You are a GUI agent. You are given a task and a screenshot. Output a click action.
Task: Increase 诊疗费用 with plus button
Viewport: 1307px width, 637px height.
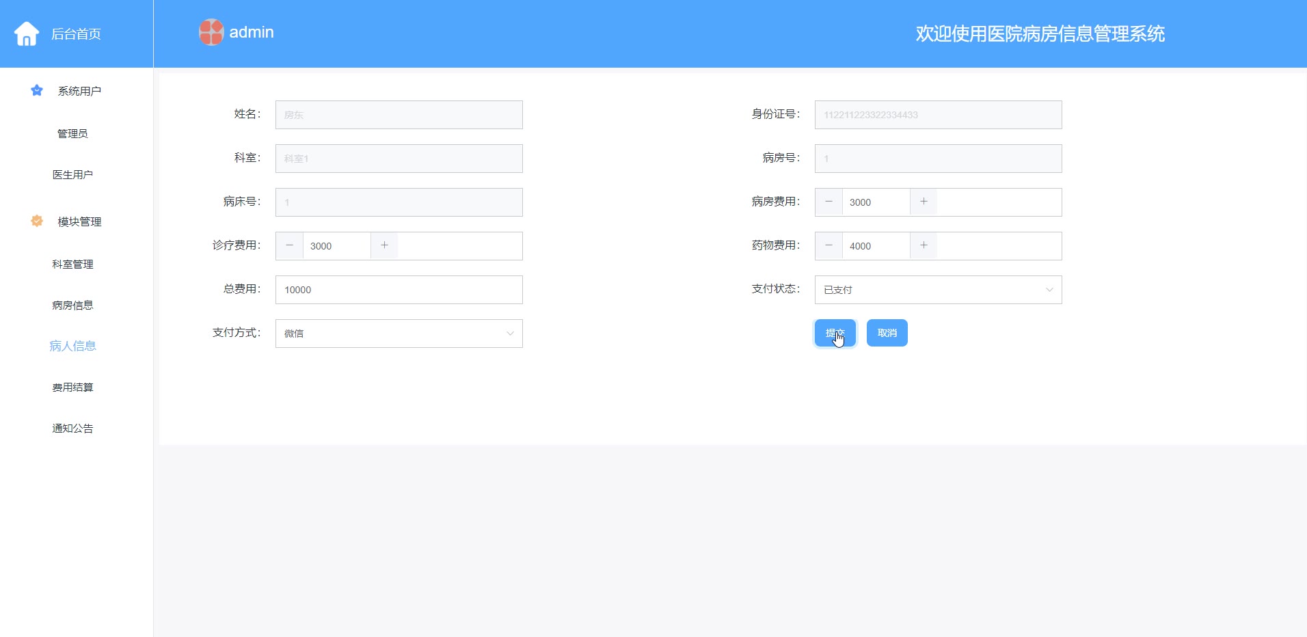[384, 245]
